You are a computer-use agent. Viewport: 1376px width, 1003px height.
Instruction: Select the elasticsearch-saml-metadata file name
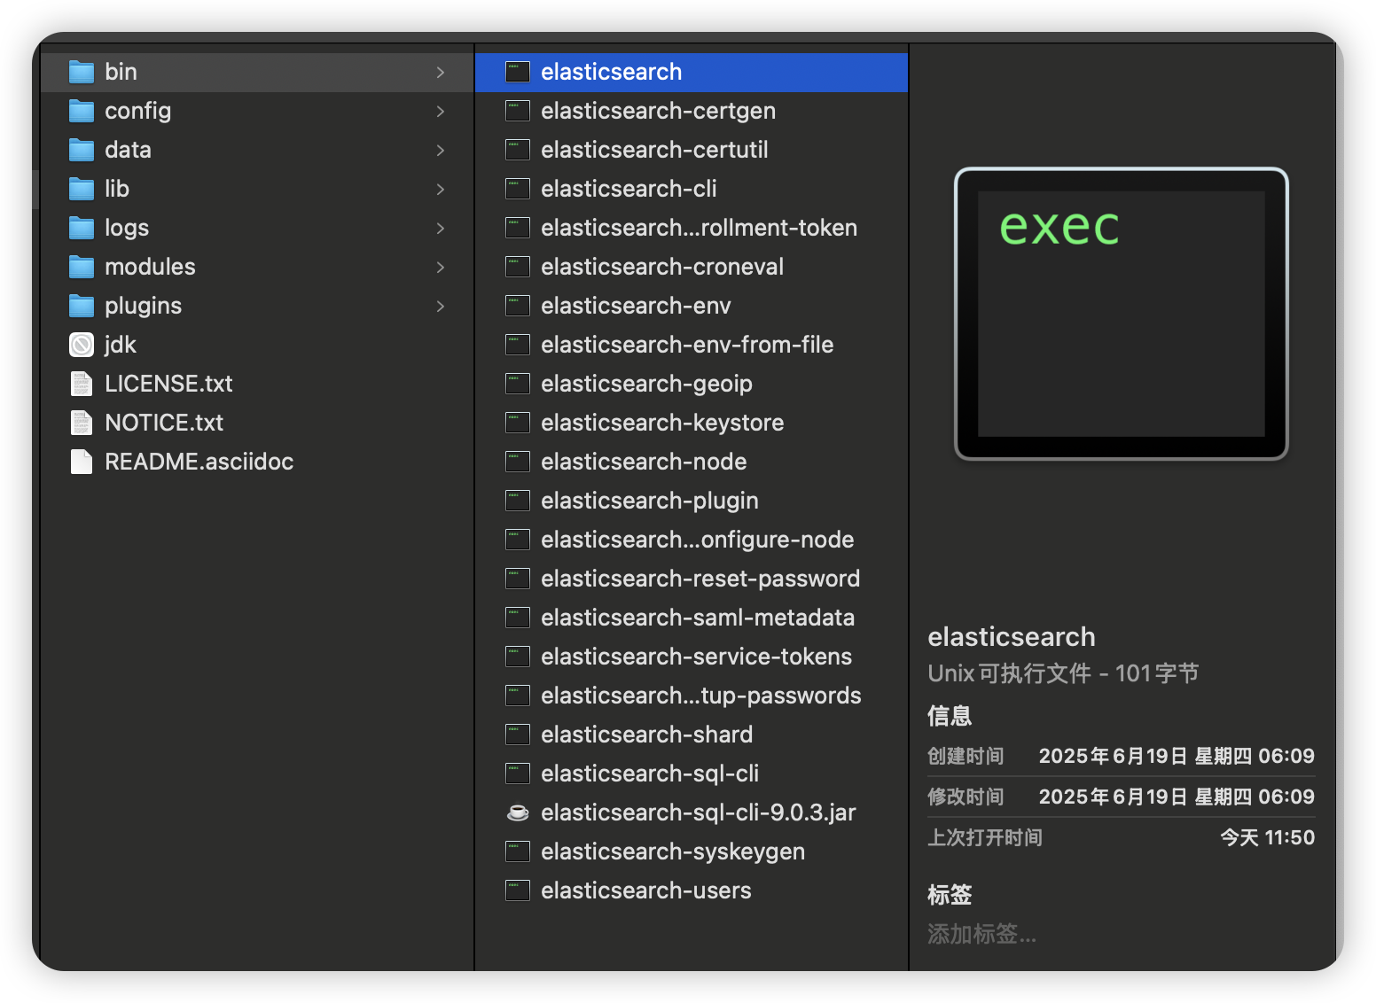698,618
